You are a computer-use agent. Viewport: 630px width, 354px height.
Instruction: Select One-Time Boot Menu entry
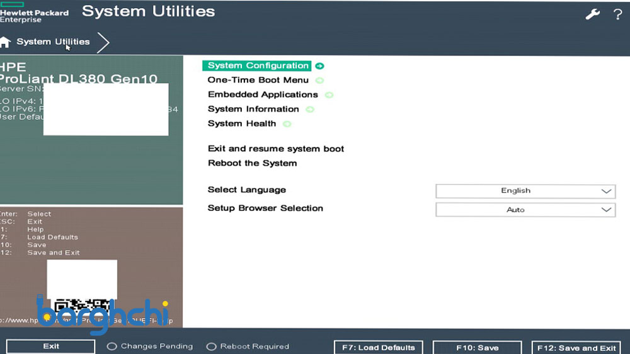coord(258,80)
